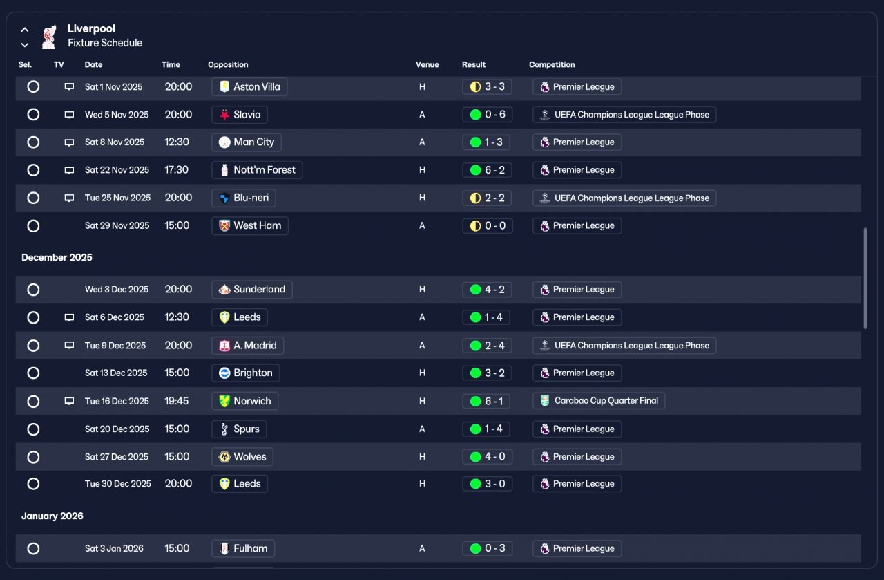This screenshot has width=884, height=580.
Task: Select the Man City fixture radio button
Action: click(x=33, y=142)
